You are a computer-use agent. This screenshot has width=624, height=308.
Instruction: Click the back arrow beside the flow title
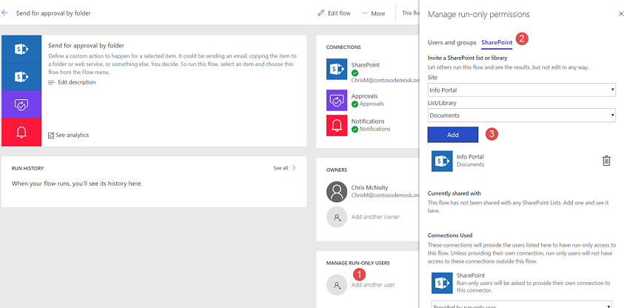[x=5, y=13]
